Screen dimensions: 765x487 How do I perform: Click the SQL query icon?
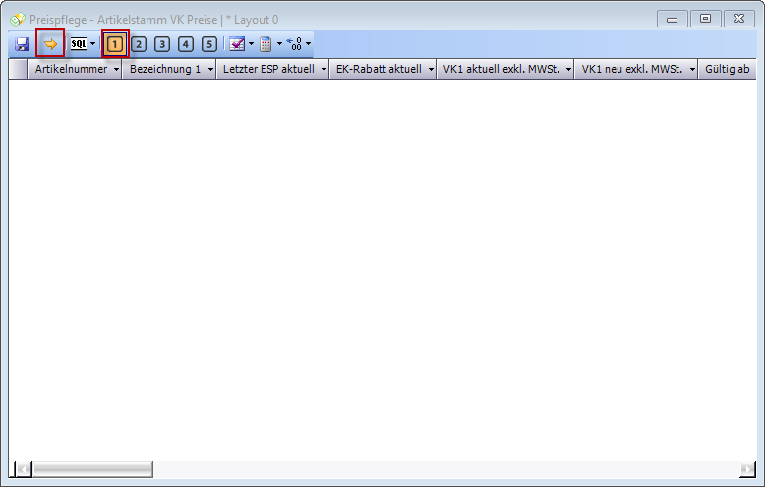click(79, 44)
